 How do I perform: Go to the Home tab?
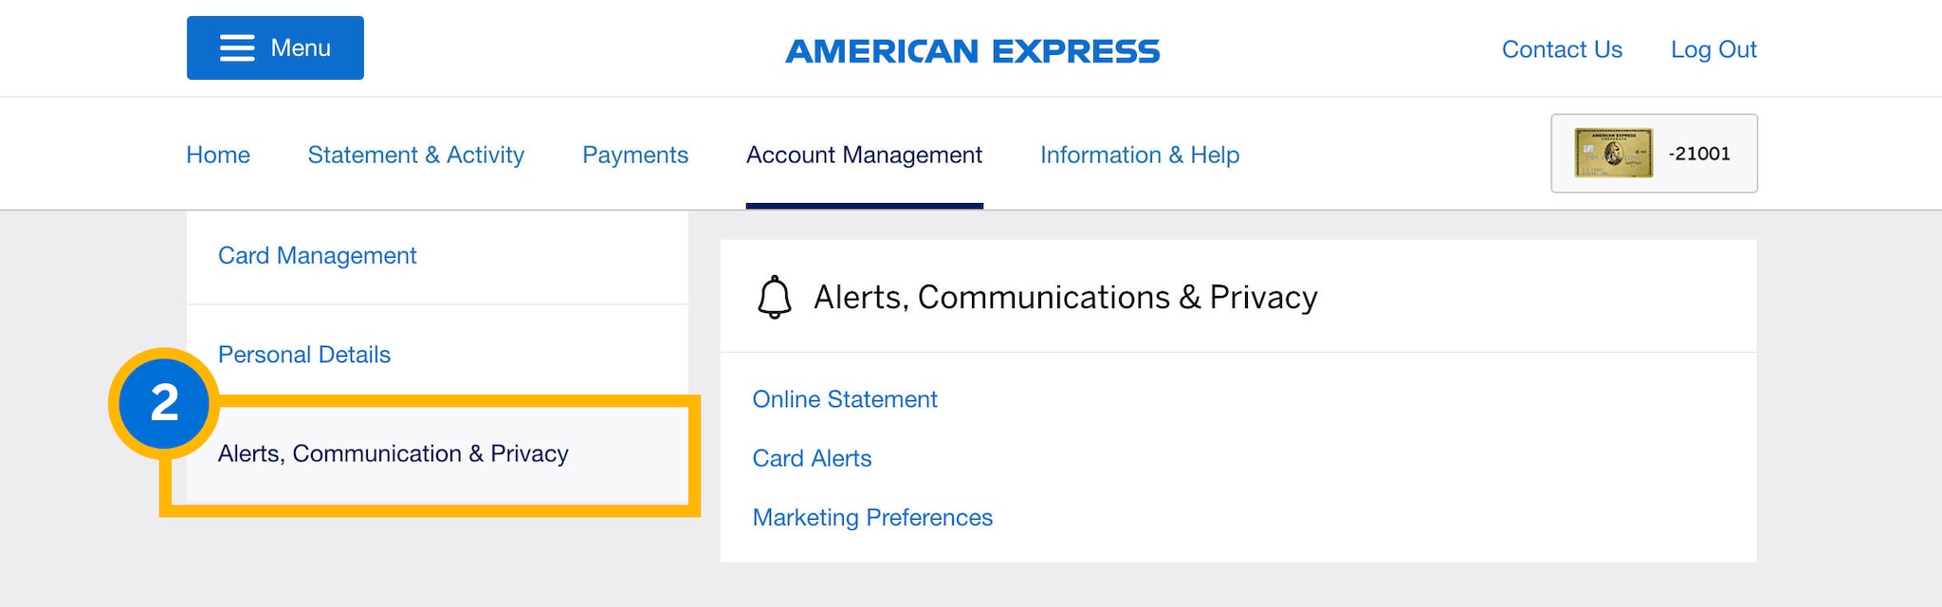pyautogui.click(x=218, y=155)
